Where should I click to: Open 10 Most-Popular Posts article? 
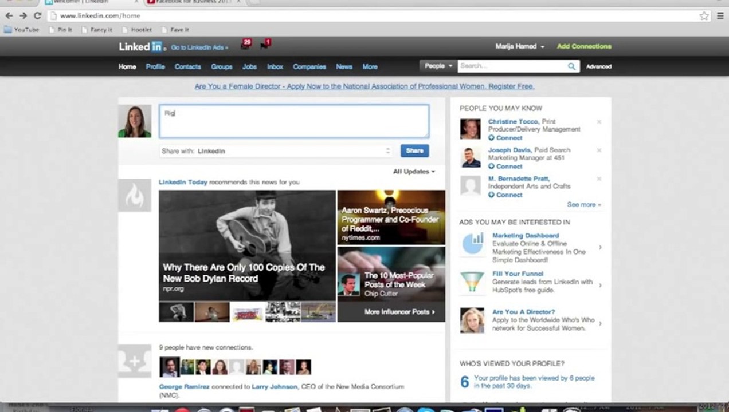point(391,274)
